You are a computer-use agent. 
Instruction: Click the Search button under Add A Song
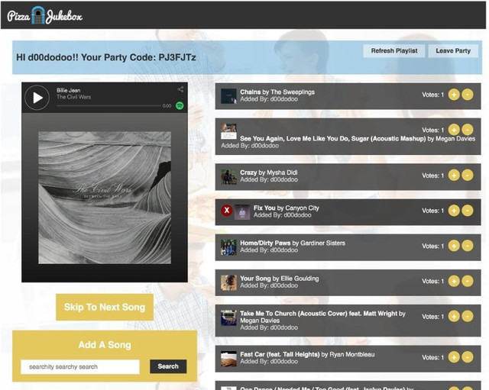pos(168,366)
